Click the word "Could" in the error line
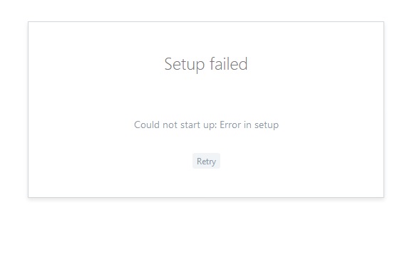Screen dimensions: 417x259 pyautogui.click(x=147, y=125)
